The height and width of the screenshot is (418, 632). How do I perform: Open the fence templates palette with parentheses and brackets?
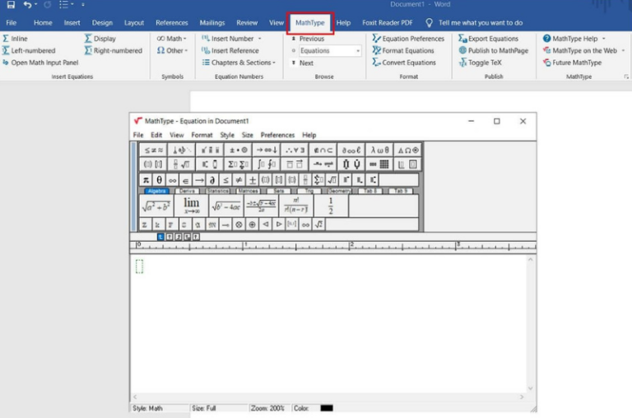pyautogui.click(x=154, y=164)
